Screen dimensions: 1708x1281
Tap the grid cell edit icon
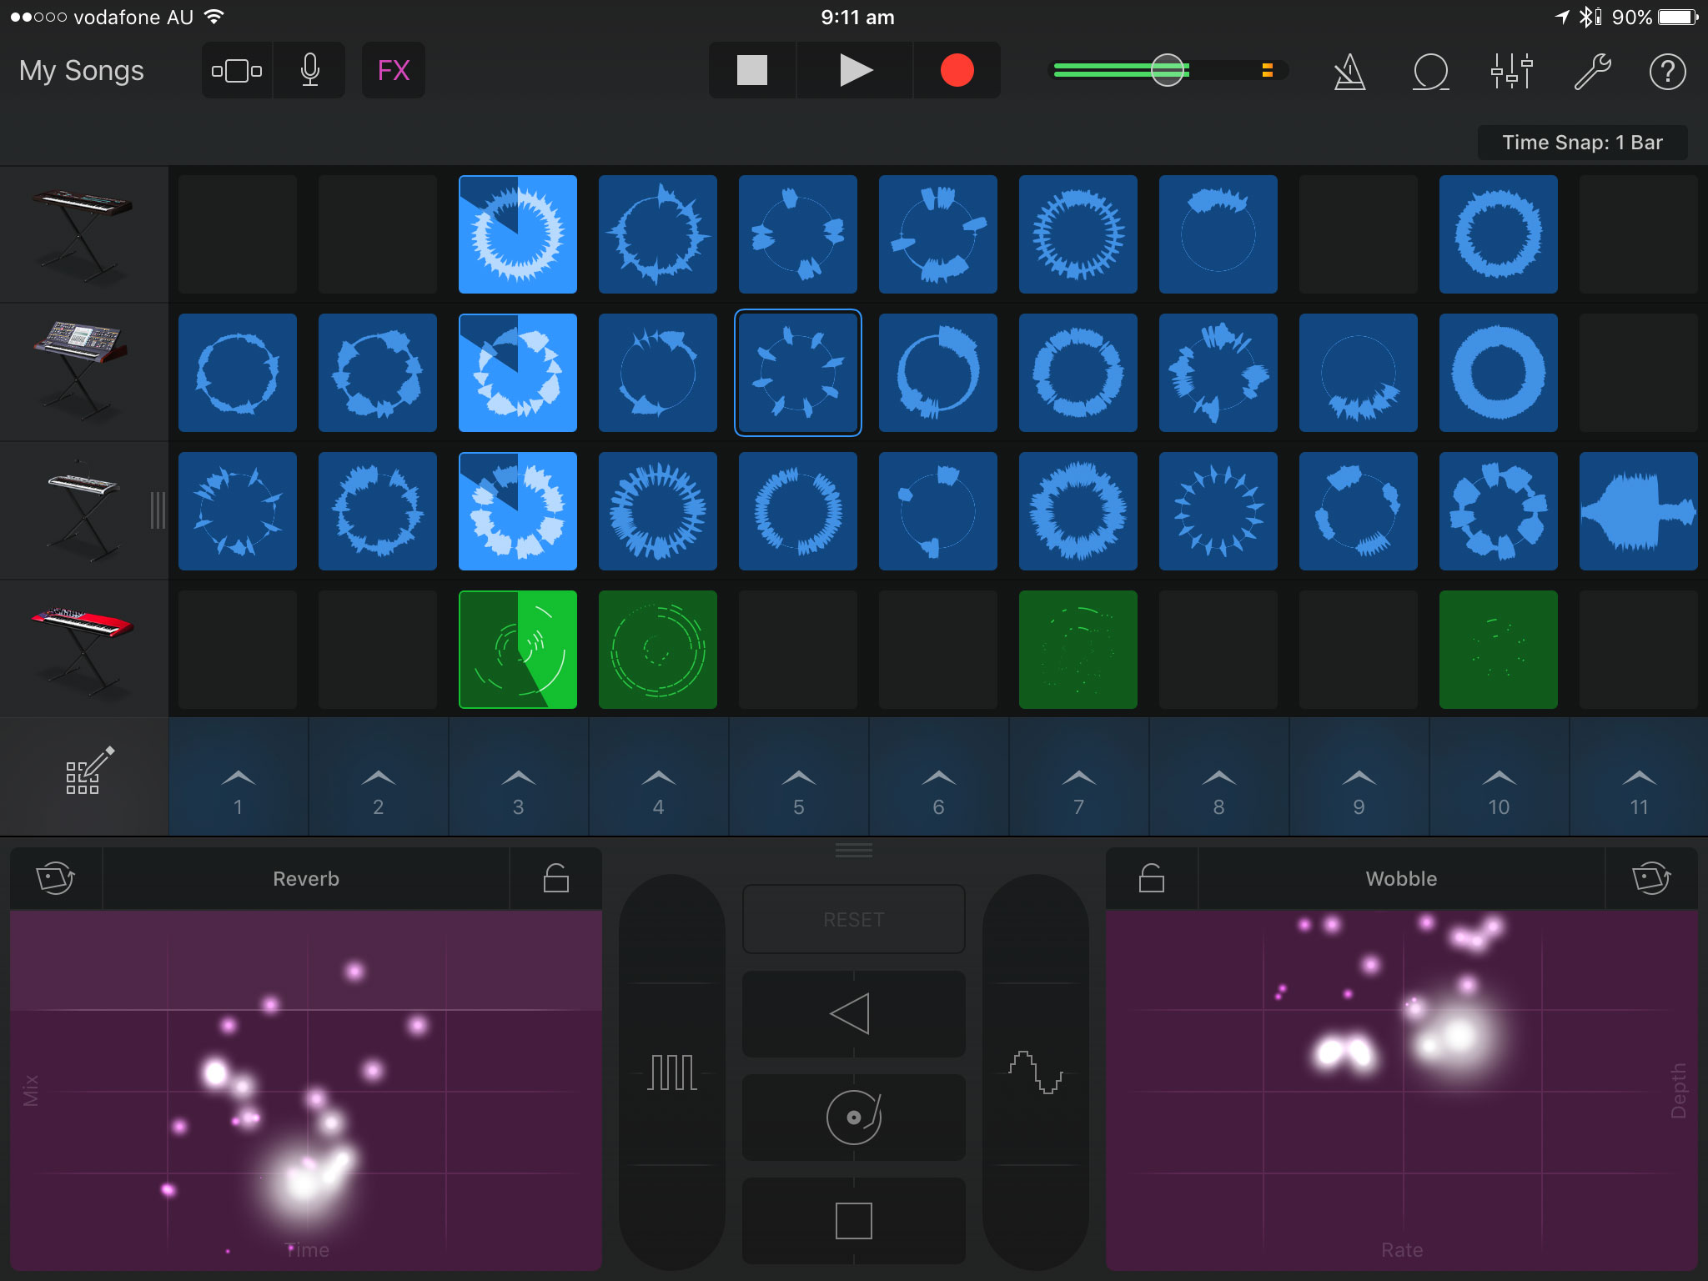pos(86,772)
